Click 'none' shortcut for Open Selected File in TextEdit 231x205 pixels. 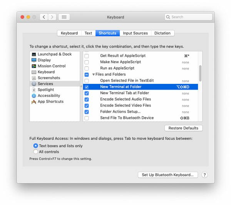click(185, 81)
